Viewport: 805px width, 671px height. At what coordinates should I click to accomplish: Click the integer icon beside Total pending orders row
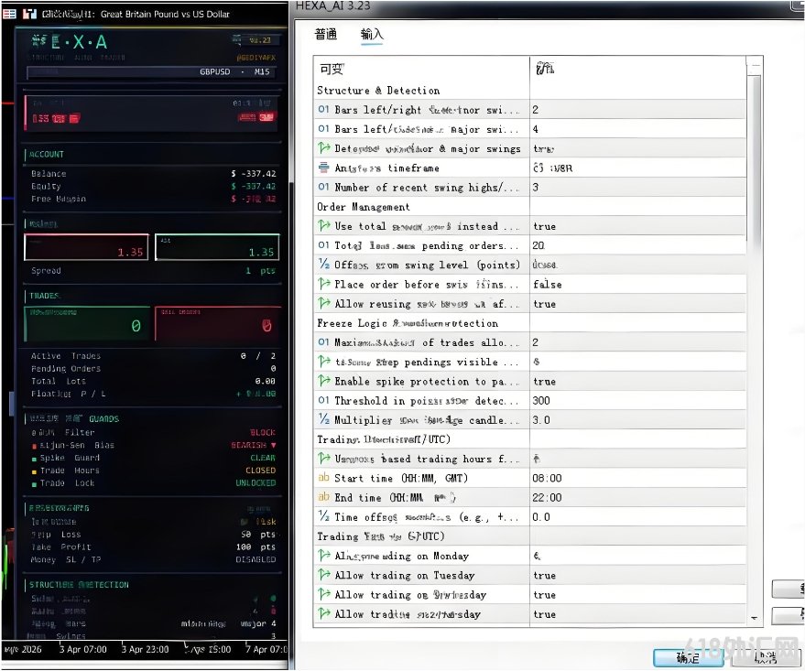pyautogui.click(x=323, y=245)
